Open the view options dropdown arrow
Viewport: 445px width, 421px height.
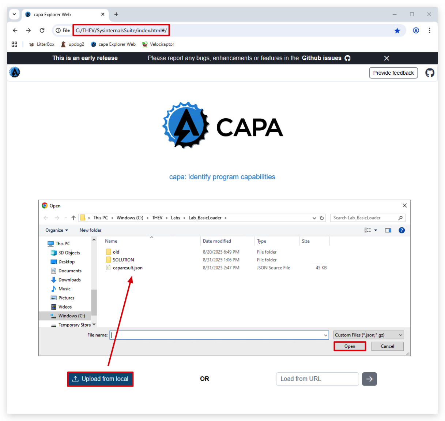(x=376, y=230)
